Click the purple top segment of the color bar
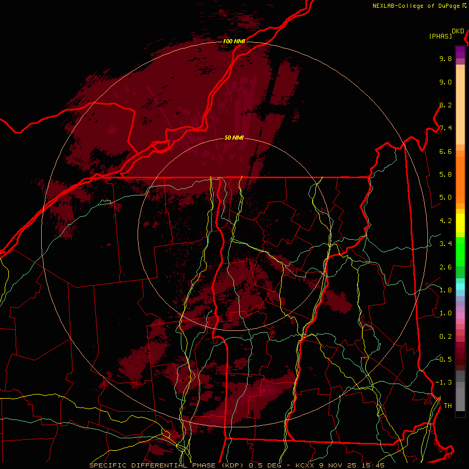 [460, 52]
